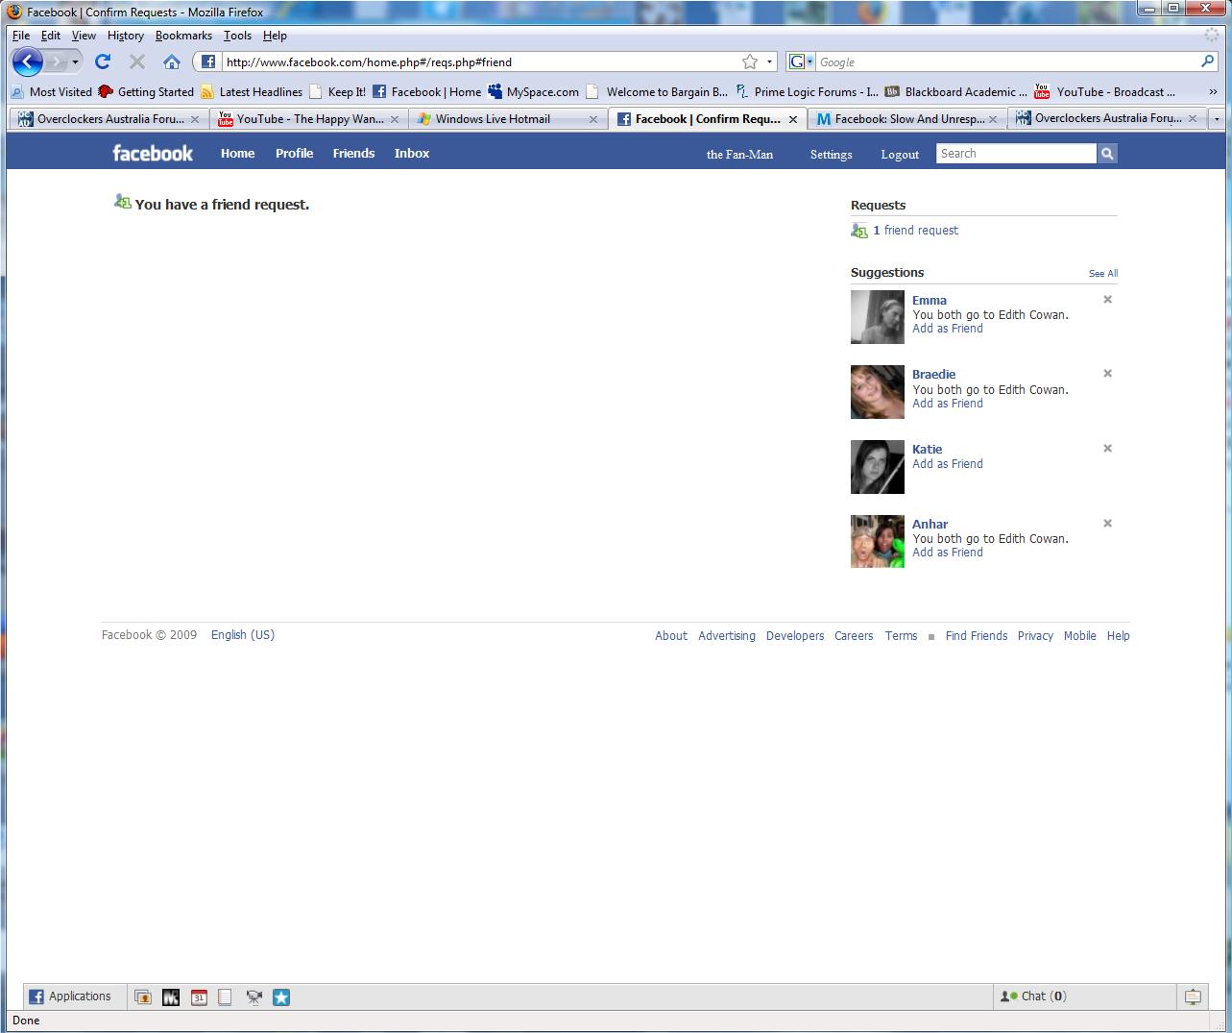
Task: Open Profile in Facebook header
Action: tap(295, 154)
